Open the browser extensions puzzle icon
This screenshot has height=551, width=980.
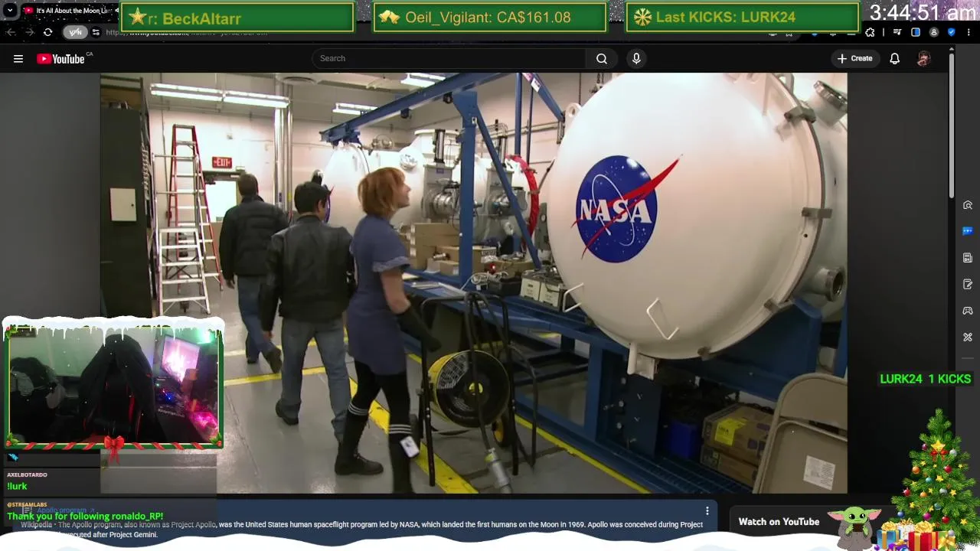[870, 32]
